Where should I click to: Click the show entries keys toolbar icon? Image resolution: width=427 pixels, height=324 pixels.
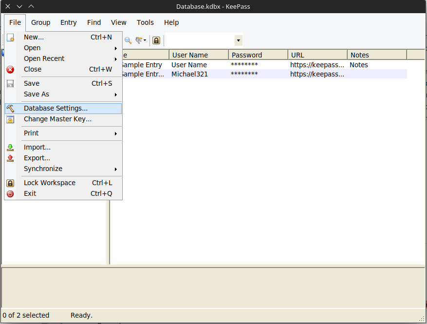(139, 40)
